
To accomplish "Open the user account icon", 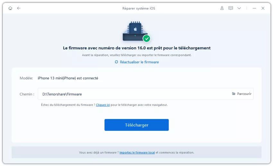I will point(222,8).
